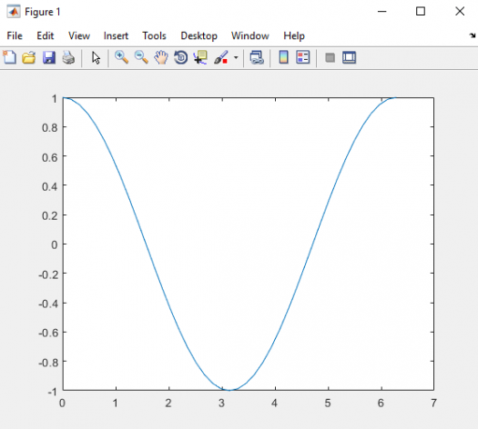Screen dimensions: 478x429
Task: Click the Link Plot icon
Action: (x=257, y=57)
